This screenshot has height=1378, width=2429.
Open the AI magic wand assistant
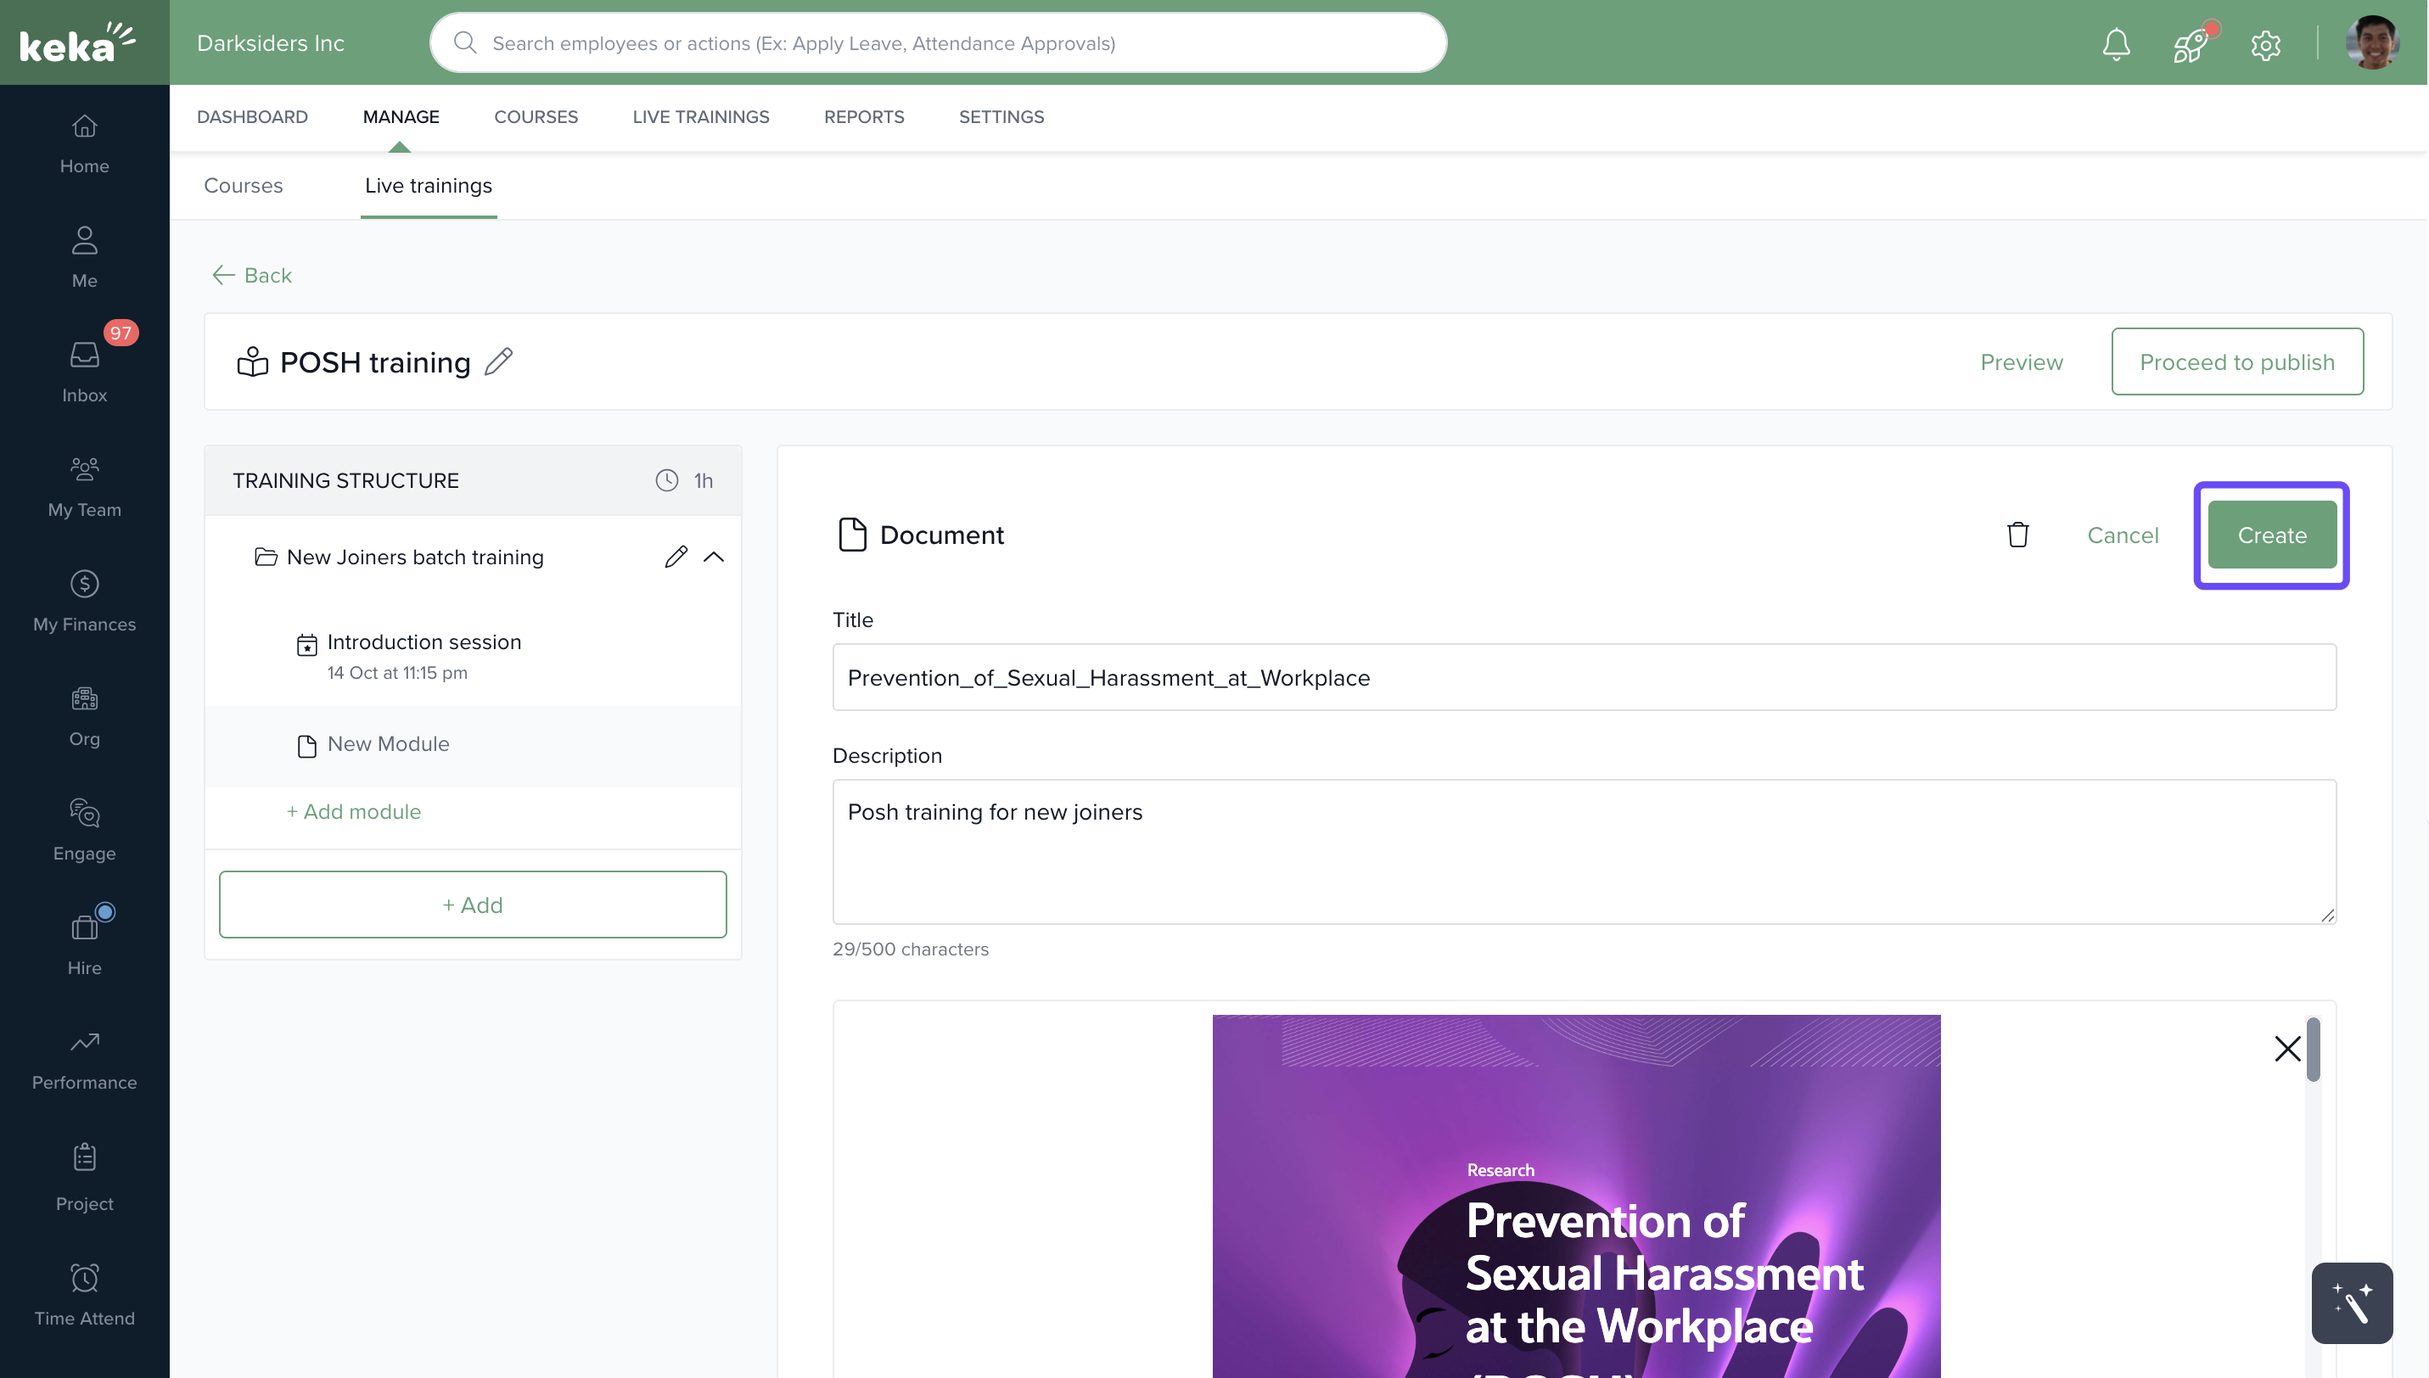[2353, 1302]
